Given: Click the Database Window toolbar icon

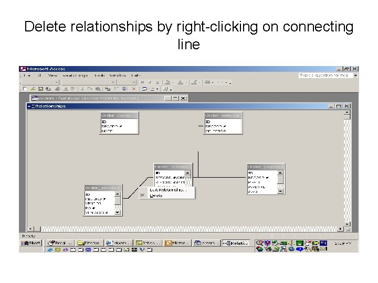Looking at the screenshot, I should (144, 89).
